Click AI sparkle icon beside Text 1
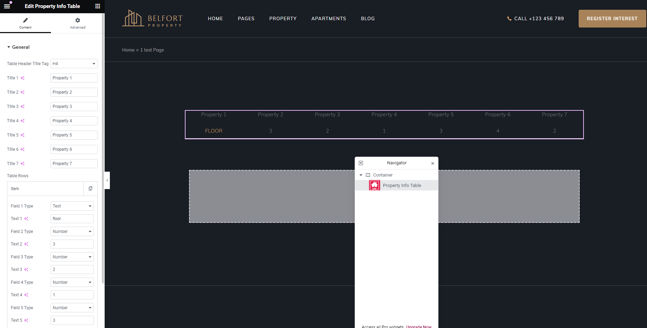 pos(26,219)
